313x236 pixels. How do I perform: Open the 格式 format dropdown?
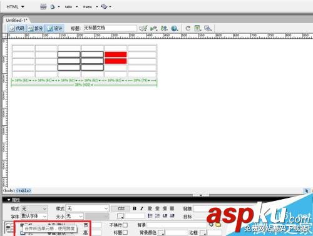pyautogui.click(x=34, y=208)
